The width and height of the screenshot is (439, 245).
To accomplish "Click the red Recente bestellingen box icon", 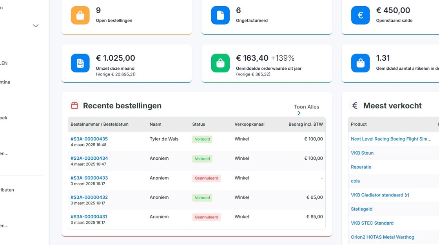I will click(74, 105).
